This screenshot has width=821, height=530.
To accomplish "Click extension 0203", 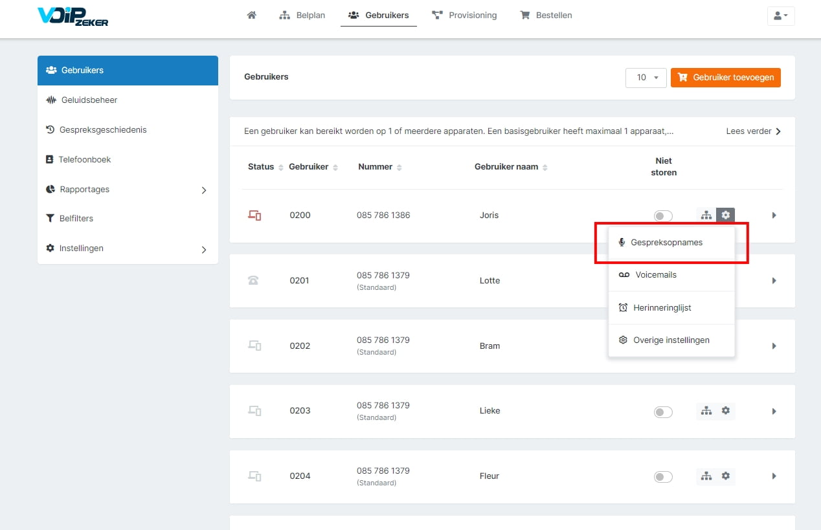I will [x=300, y=411].
